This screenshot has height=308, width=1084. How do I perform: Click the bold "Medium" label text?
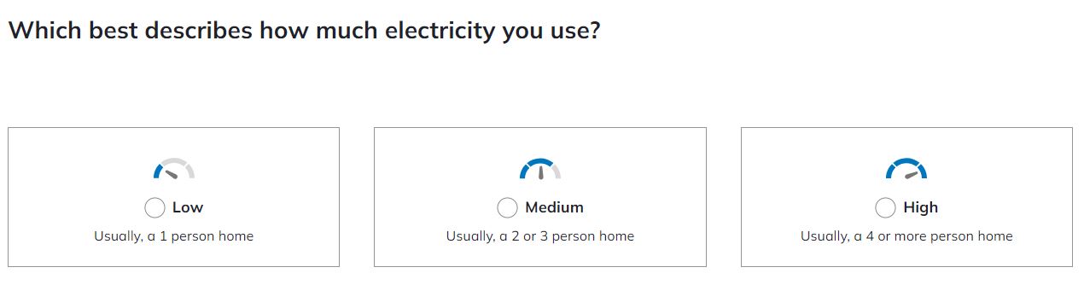[555, 207]
